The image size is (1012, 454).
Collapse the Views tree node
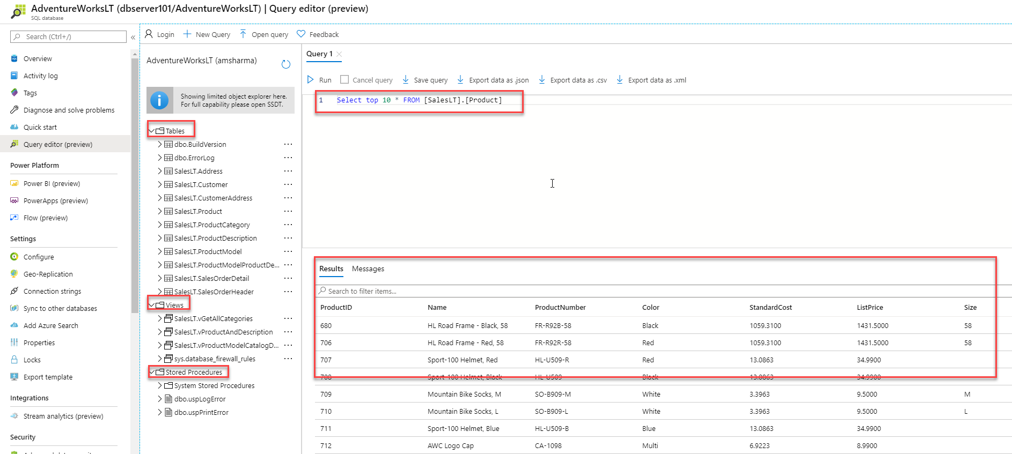(152, 305)
